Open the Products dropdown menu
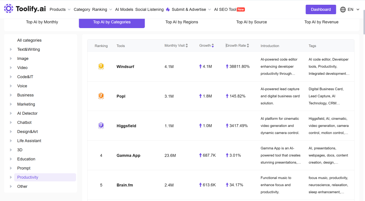The height and width of the screenshot is (201, 365). coord(60,9)
